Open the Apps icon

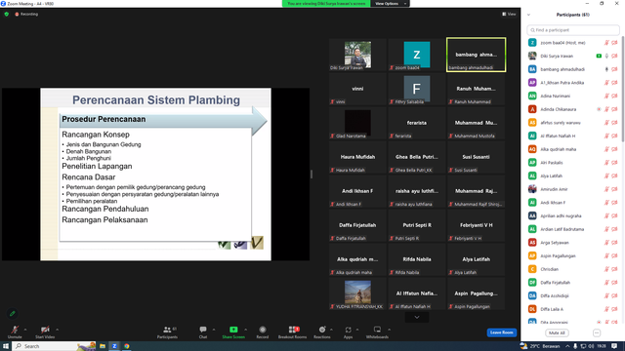pos(348,330)
